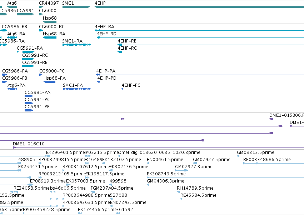Select the teal SMC1 gene bar
Screen dimensions: 304x215
pos(76,7)
